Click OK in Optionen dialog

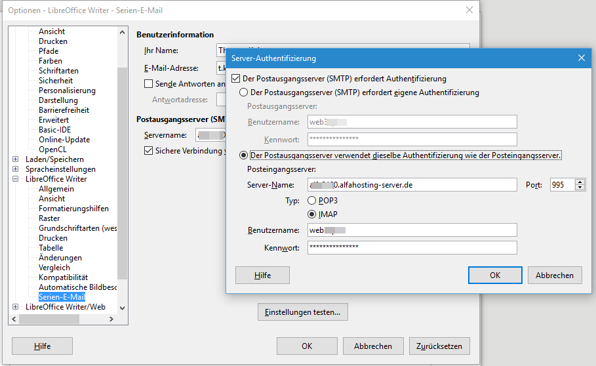307,346
